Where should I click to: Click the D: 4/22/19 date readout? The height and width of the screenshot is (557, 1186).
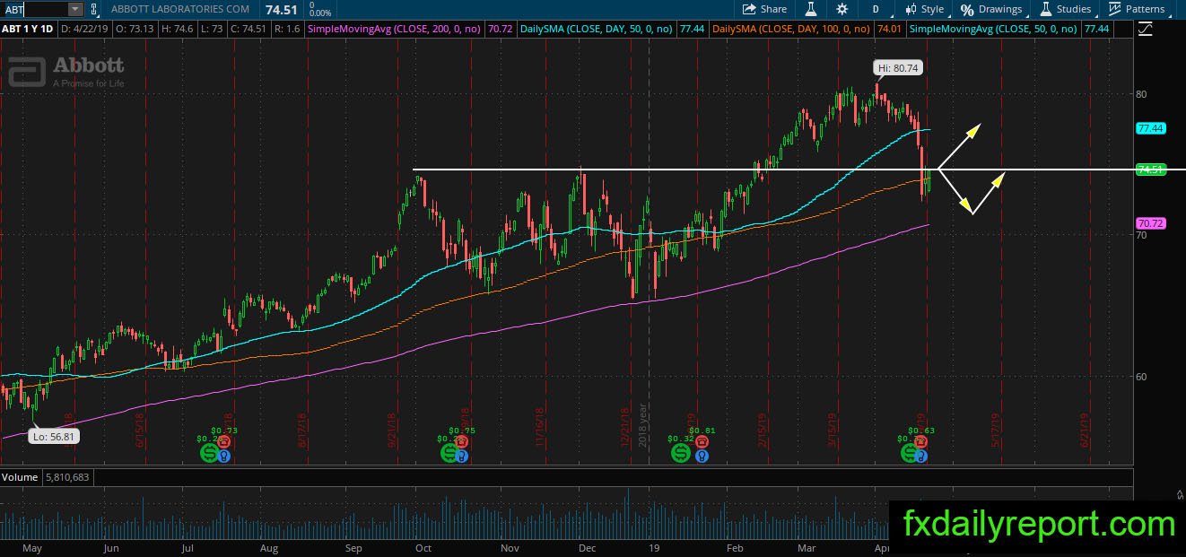point(83,30)
